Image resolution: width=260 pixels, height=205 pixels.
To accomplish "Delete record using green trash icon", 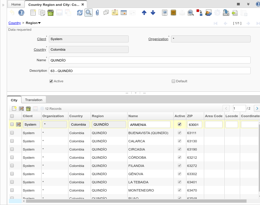I will [x=50, y=13].
